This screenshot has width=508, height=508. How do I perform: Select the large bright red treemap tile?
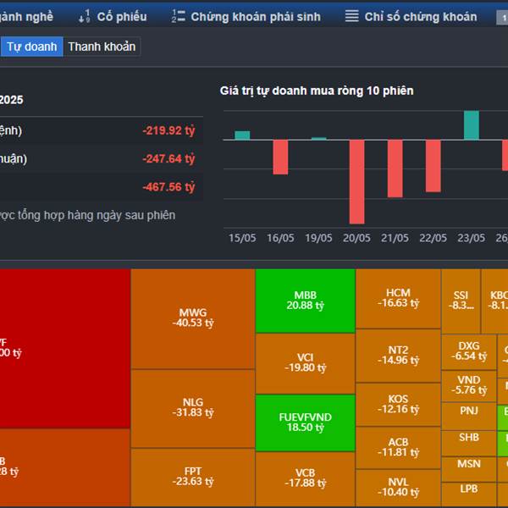click(x=65, y=349)
